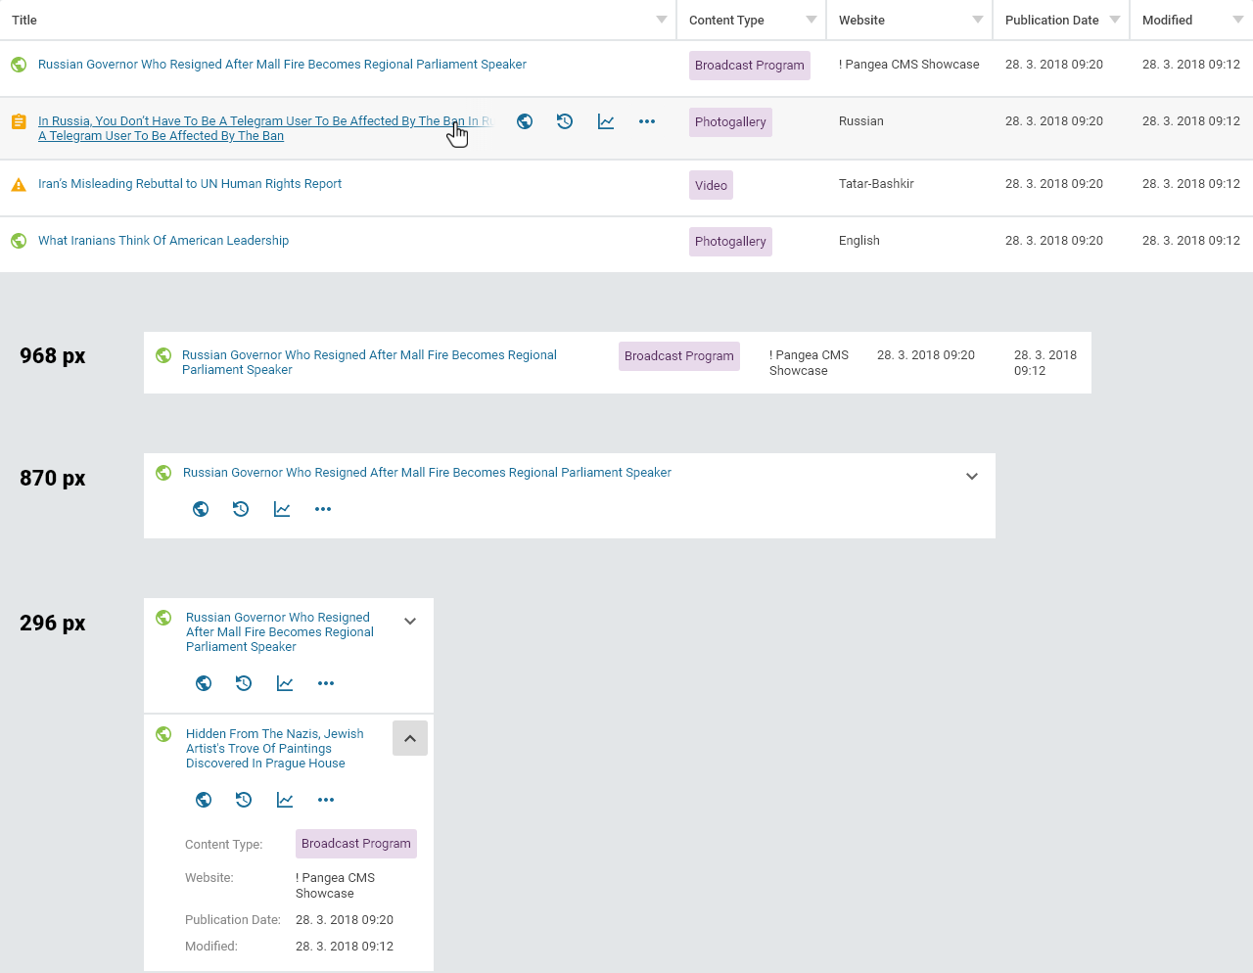The width and height of the screenshot is (1253, 973).
Task: Open What Iranians Think Of American Leadership link
Action: 163,241
